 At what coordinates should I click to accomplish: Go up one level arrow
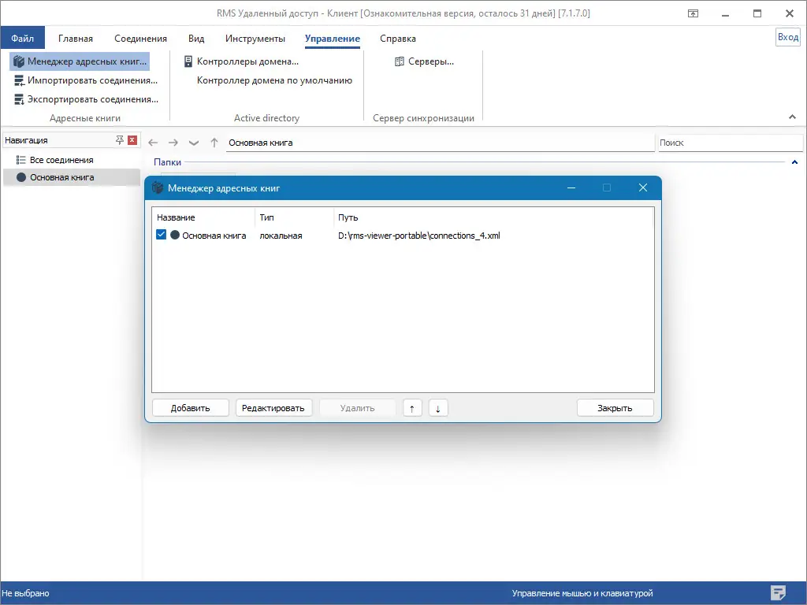tap(214, 143)
